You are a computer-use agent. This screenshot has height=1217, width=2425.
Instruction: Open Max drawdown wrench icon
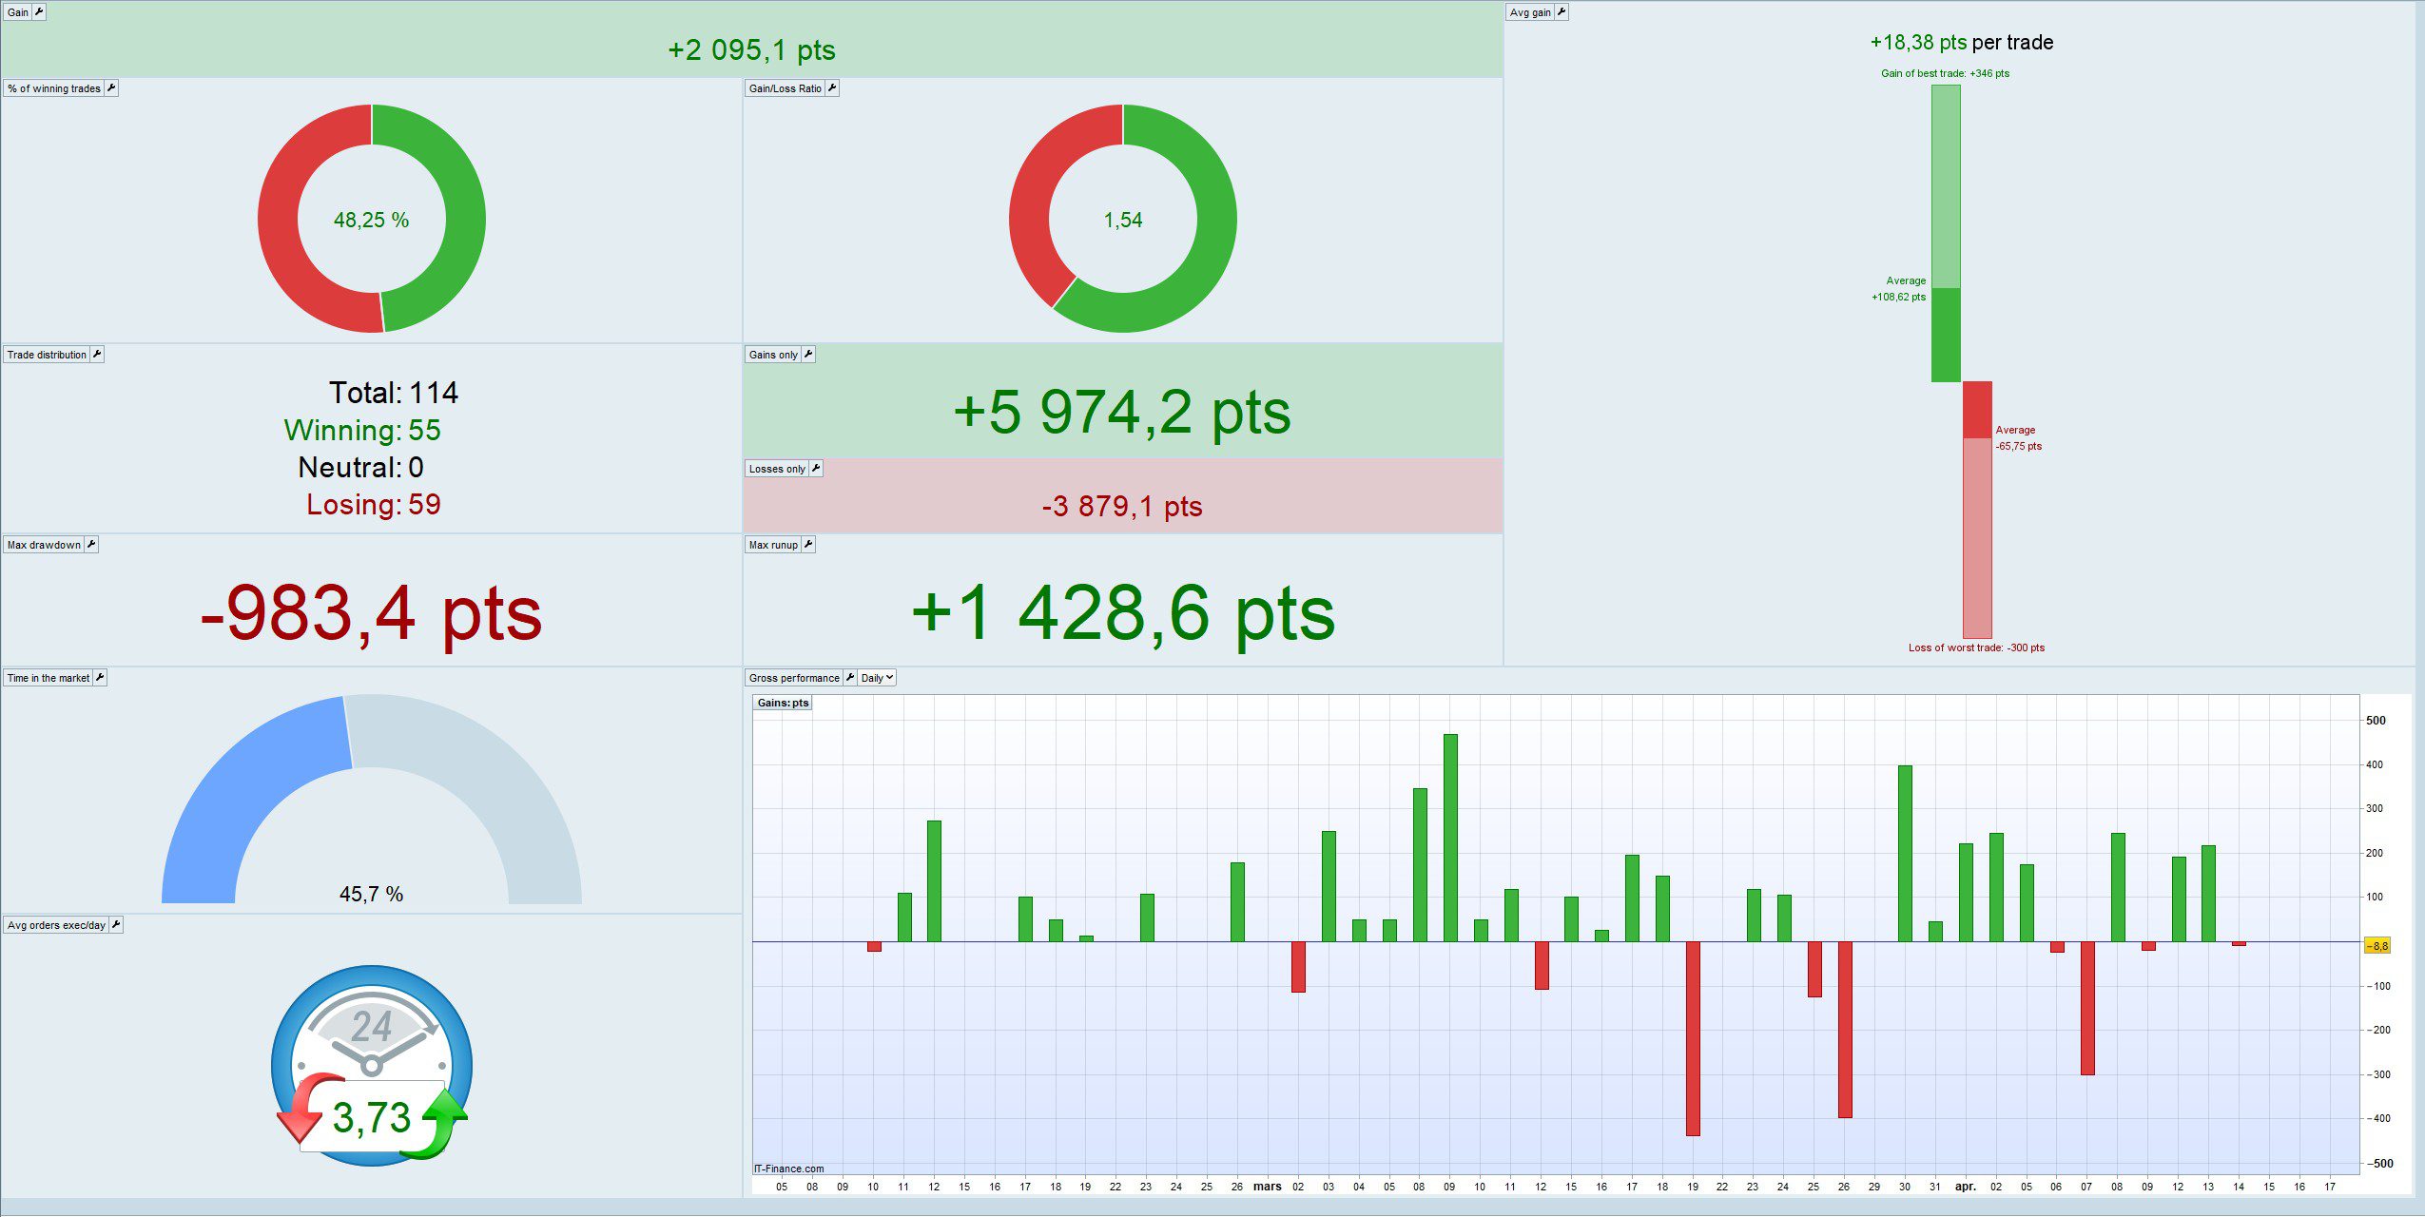[x=91, y=545]
